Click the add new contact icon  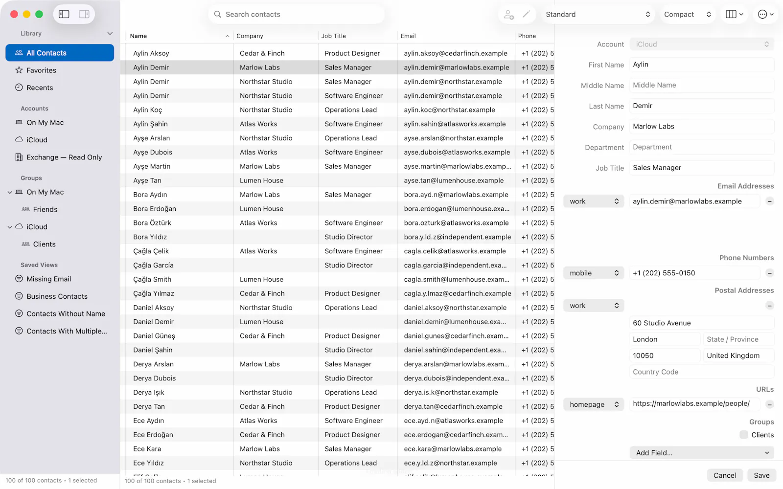pyautogui.click(x=509, y=15)
